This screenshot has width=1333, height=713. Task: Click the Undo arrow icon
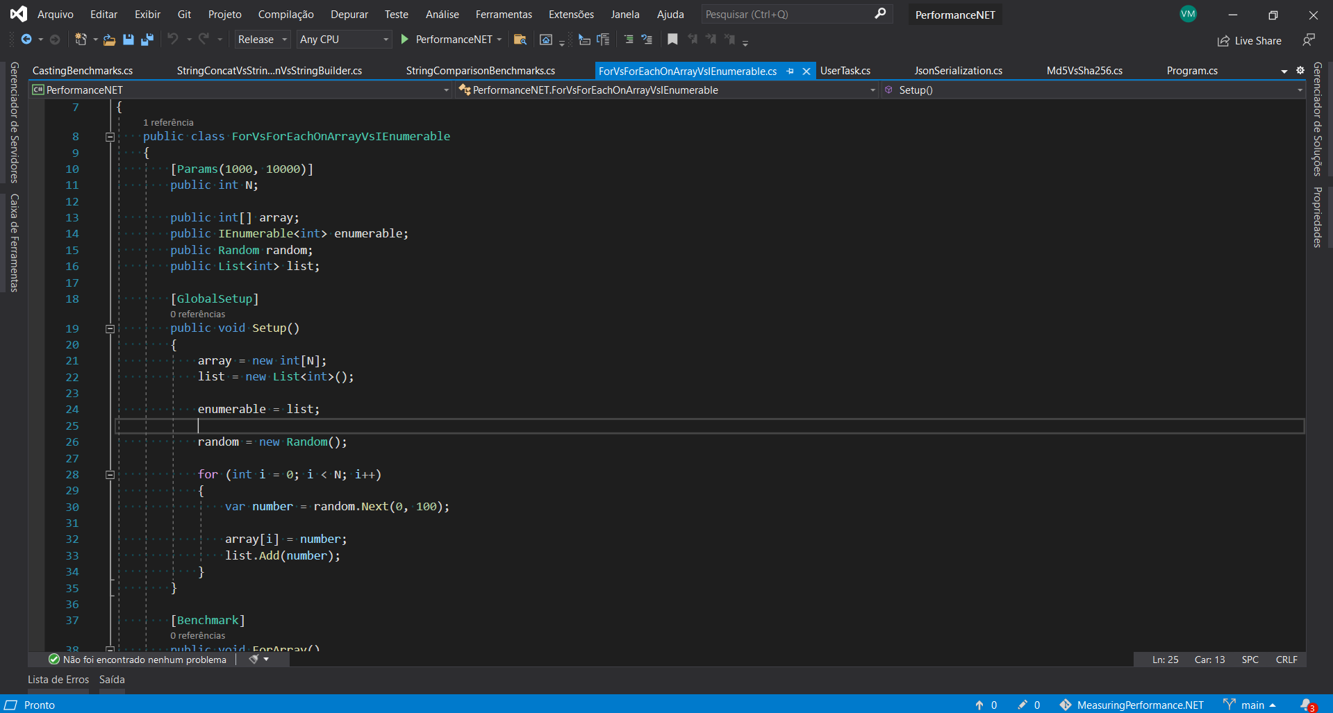pyautogui.click(x=173, y=40)
